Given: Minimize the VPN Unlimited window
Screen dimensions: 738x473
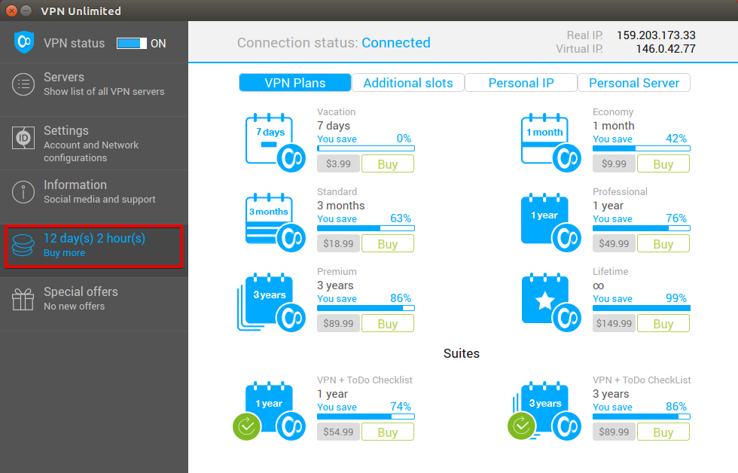Looking at the screenshot, I should click(x=26, y=11).
